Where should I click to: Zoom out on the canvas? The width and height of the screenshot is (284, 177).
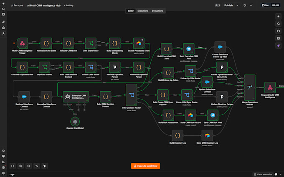coord(29,166)
